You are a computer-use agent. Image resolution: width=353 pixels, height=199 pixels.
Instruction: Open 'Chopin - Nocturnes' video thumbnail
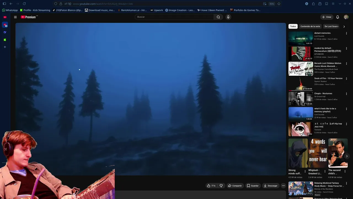[301, 99]
